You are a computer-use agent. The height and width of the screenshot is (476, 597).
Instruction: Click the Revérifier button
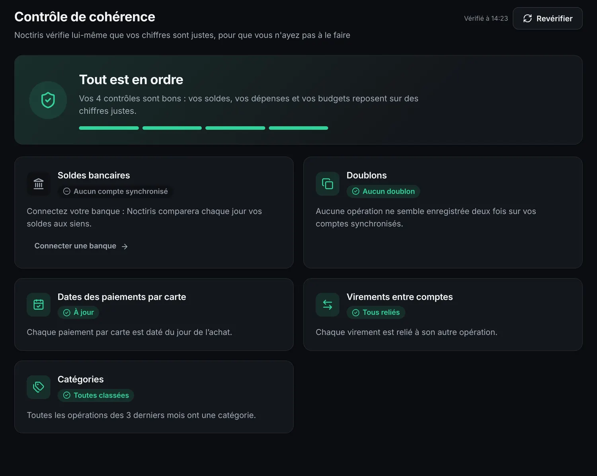coord(547,18)
